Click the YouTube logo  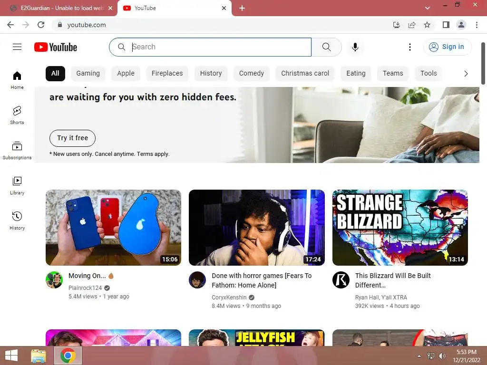point(56,47)
